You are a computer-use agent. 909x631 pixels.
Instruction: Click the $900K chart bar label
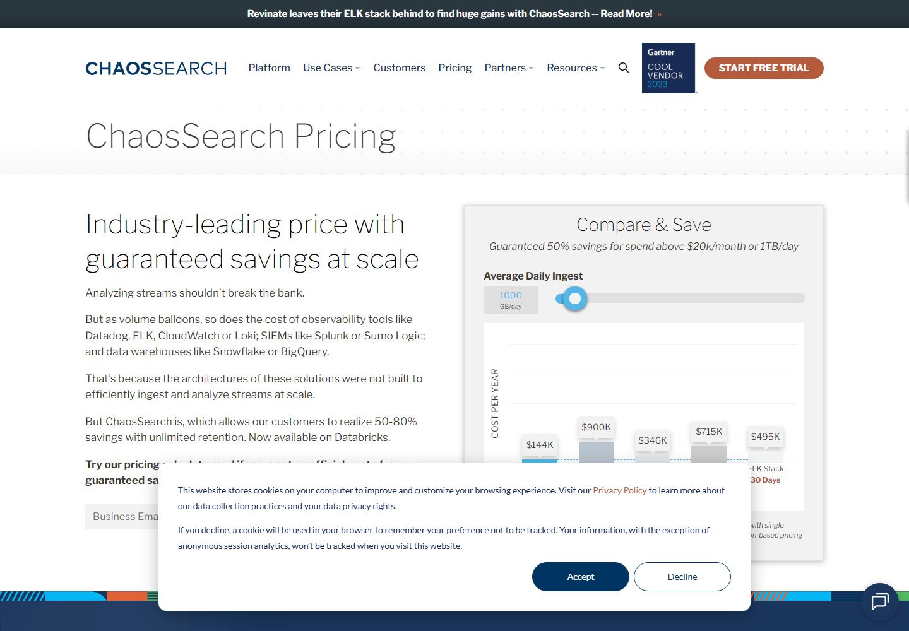pos(597,427)
